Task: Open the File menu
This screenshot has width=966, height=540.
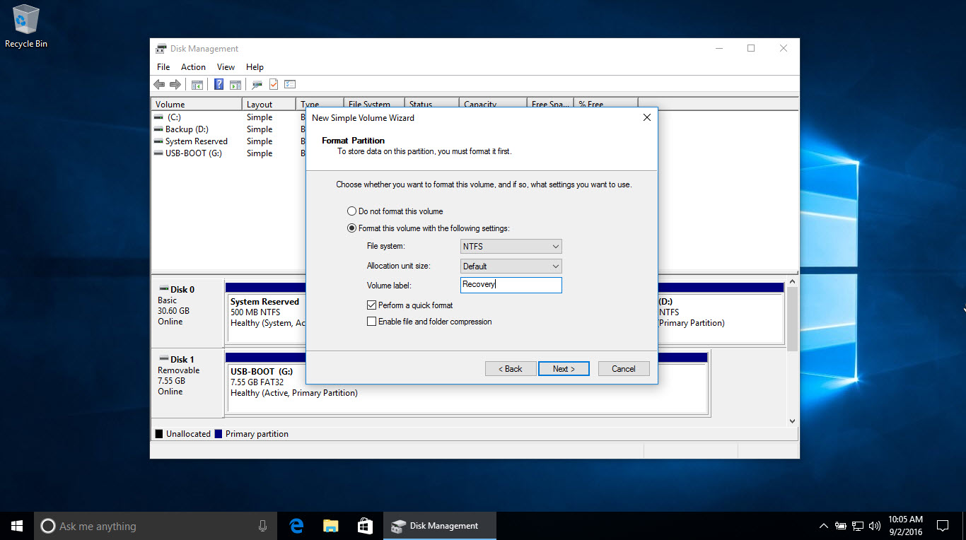Action: click(x=163, y=67)
